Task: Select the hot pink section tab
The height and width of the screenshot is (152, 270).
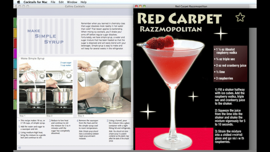Action: coord(15,84)
